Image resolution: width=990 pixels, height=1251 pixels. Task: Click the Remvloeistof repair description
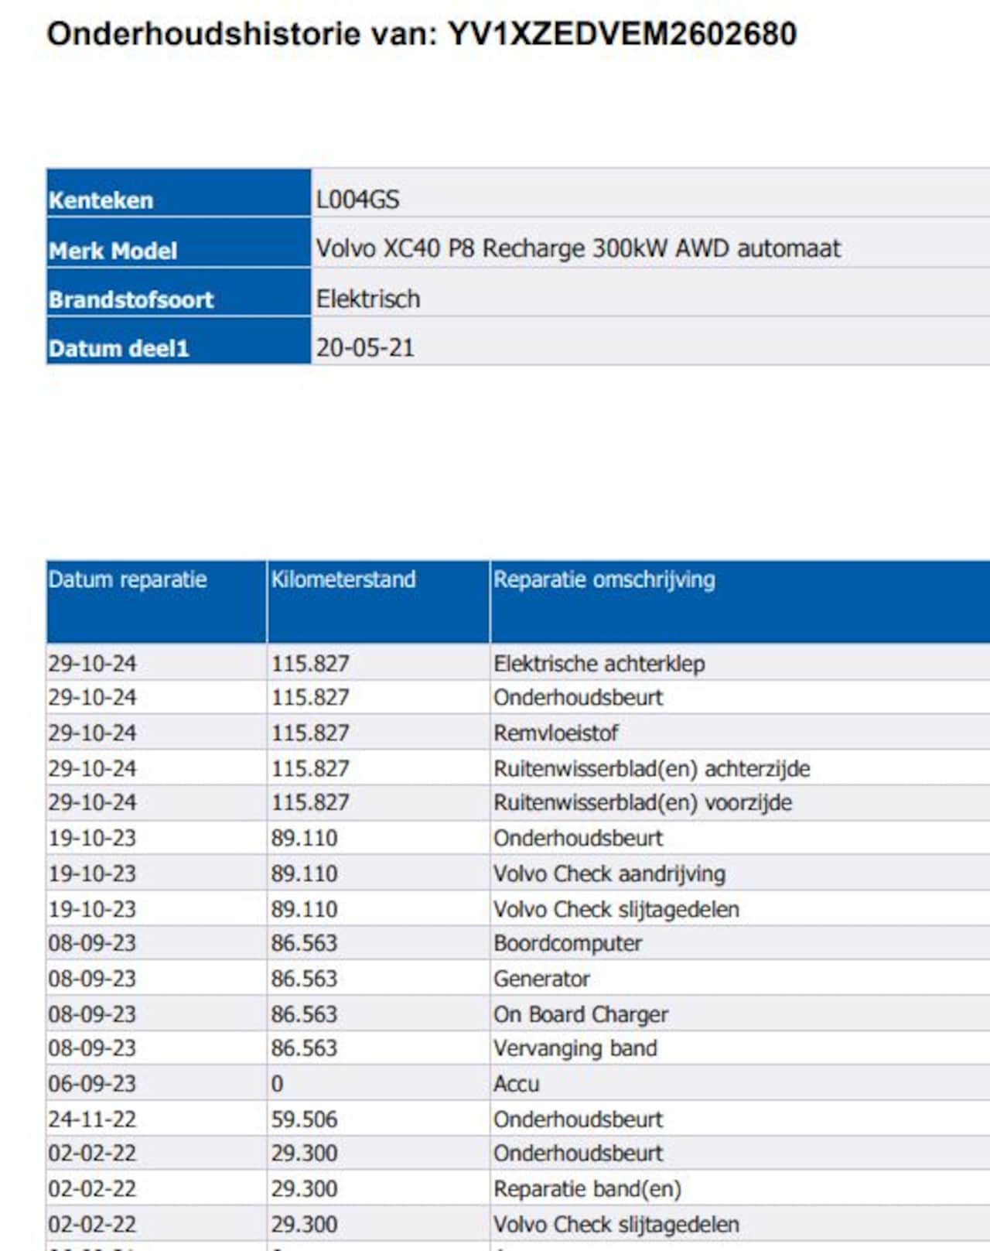556,733
